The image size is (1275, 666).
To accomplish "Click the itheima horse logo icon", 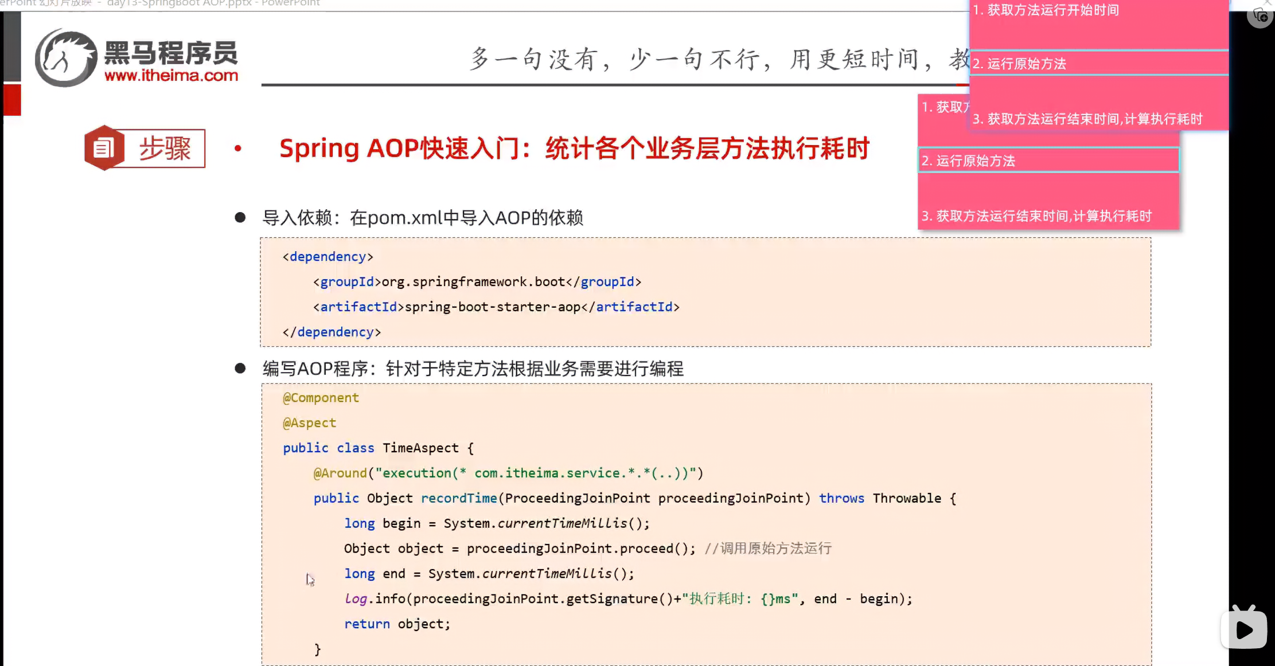I will click(66, 58).
